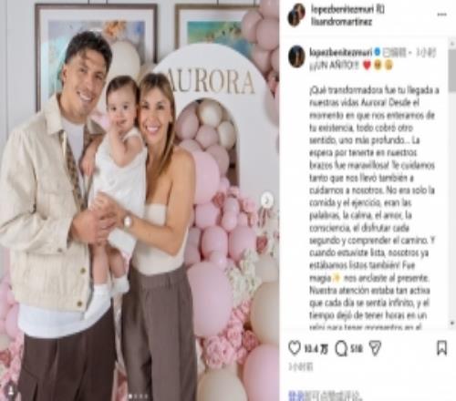The width and height of the screenshot is (456, 401).
Task: Click lopezbenitezmuri username in the caption
Action: click(341, 52)
